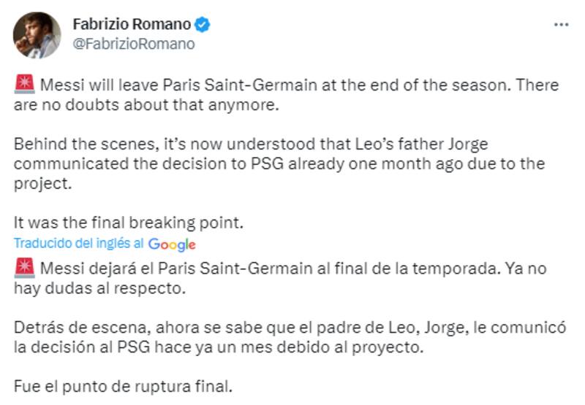The height and width of the screenshot is (405, 585).
Task: Click the Fabrizio Romano display name
Action: point(132,25)
